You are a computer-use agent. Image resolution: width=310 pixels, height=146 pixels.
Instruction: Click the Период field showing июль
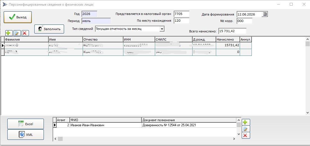[96, 21]
